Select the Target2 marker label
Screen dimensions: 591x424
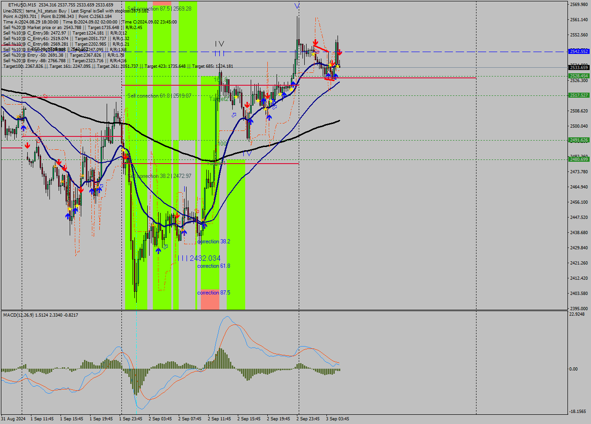click(218, 99)
